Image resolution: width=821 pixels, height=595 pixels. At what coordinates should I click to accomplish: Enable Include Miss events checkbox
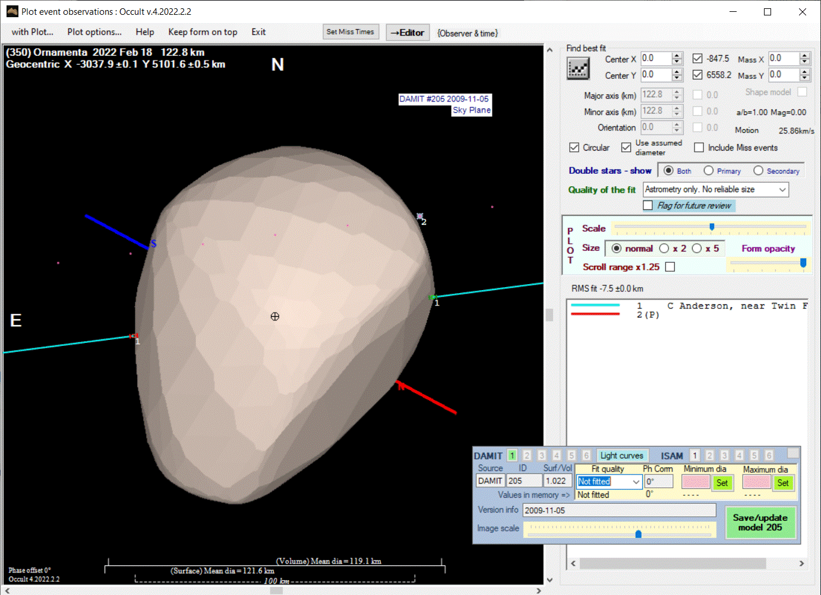coord(699,148)
